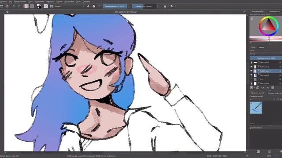Move the layer up

[267, 88]
